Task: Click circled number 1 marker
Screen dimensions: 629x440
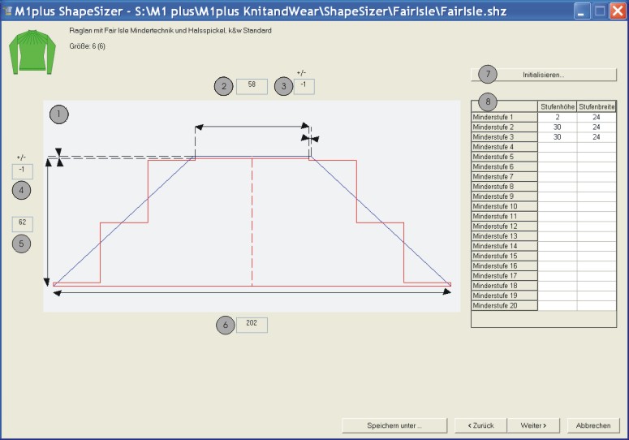Action: tap(59, 114)
